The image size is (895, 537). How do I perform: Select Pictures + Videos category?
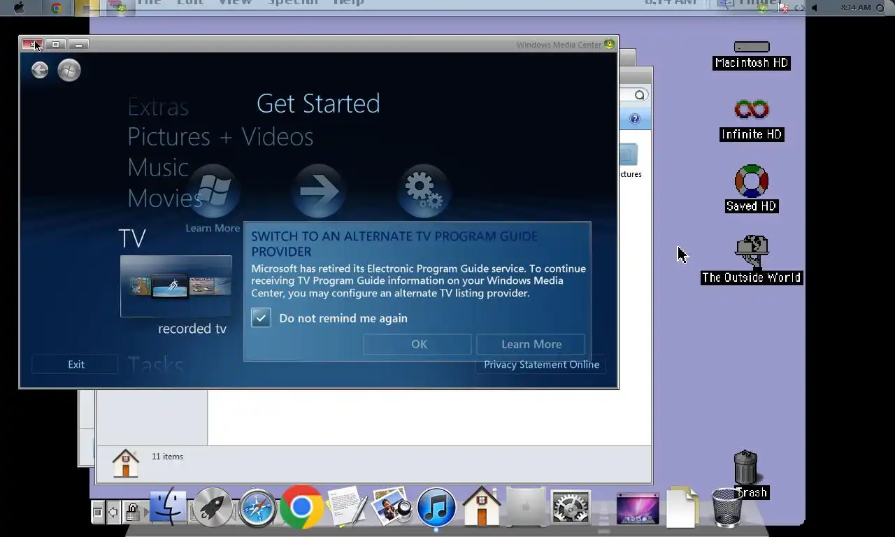click(220, 136)
